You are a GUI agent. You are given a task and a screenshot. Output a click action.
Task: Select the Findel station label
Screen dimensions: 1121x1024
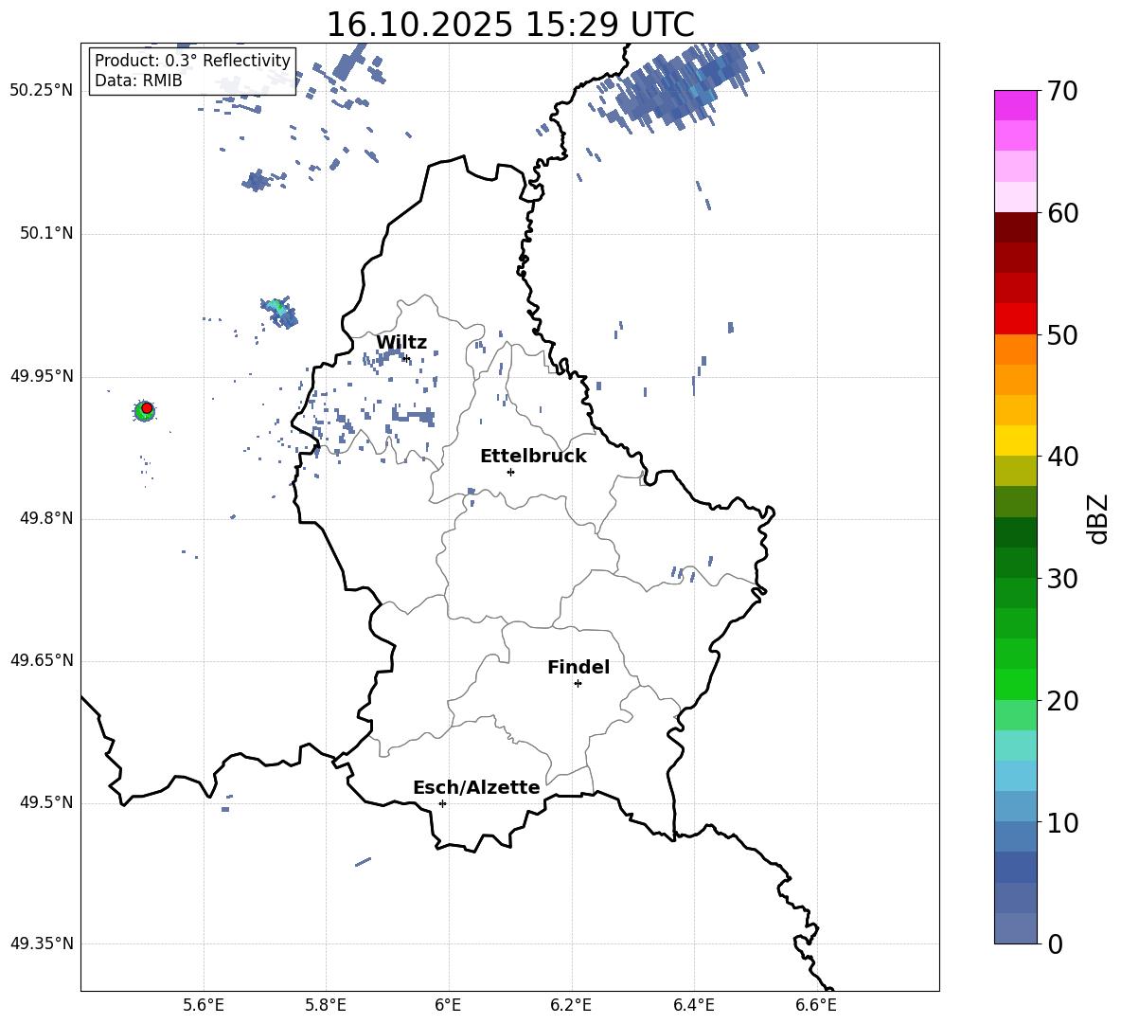pyautogui.click(x=578, y=667)
